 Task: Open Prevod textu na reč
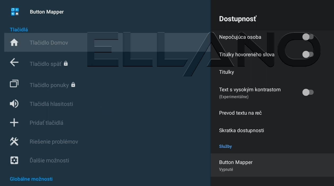240,113
